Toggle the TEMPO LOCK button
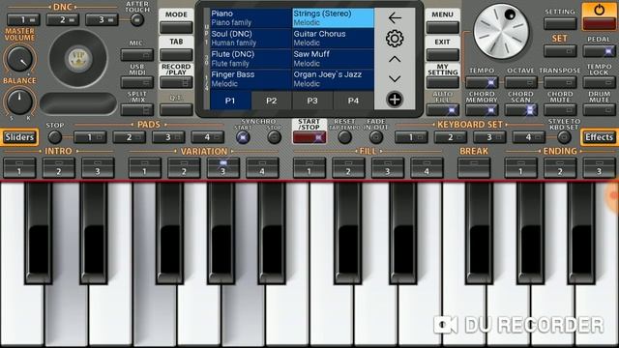This screenshot has height=348, width=619. pyautogui.click(x=599, y=82)
